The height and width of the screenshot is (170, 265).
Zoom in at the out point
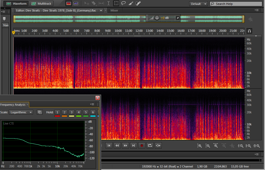coord(248,146)
